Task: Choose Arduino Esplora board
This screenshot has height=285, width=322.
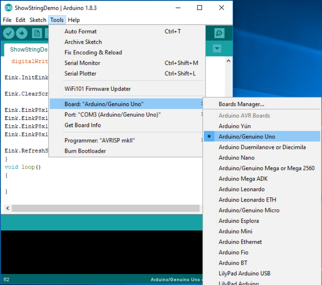Action: click(x=262, y=221)
